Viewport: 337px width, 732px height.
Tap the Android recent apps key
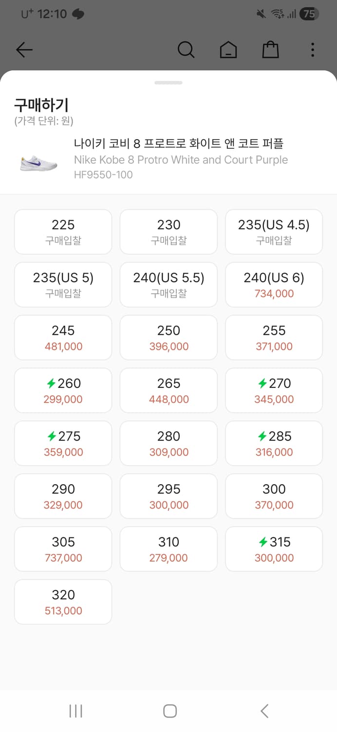tap(75, 711)
